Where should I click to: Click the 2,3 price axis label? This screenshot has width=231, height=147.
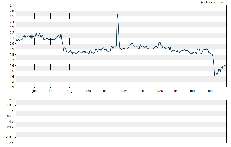click(x=12, y=27)
